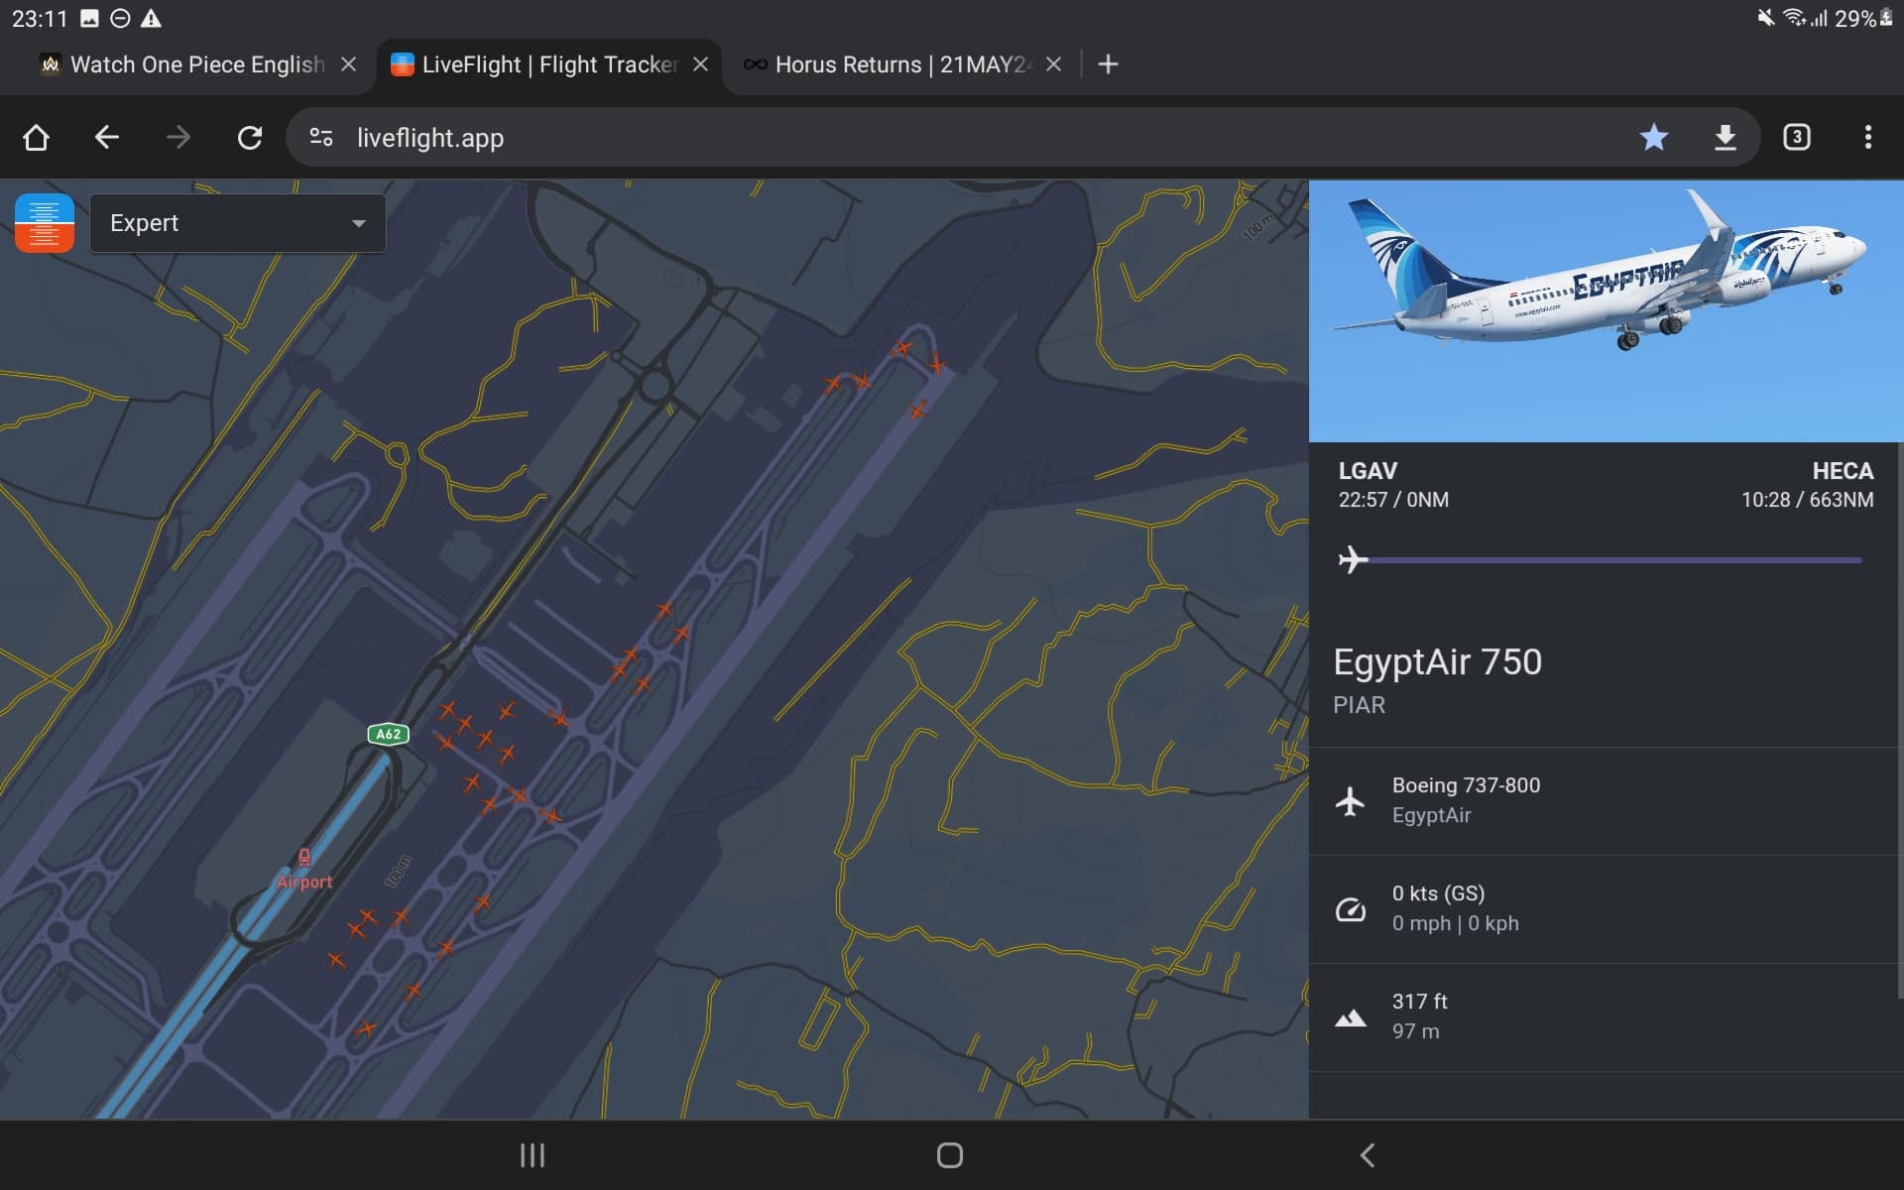Toggle the bookmark star for this page
Viewport: 1904px width, 1190px height.
1653,138
